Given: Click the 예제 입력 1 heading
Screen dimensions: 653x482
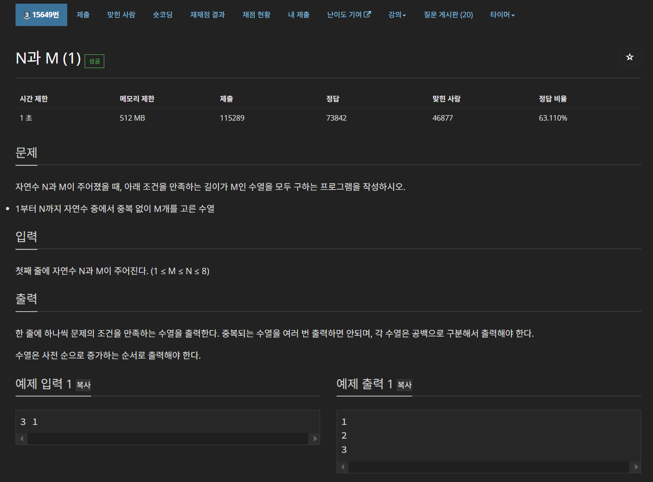Looking at the screenshot, I should click(43, 384).
